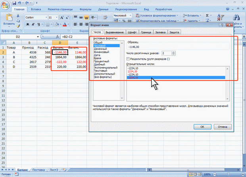Open Условное форматирование menu
The image size is (246, 177).
pos(157,15)
